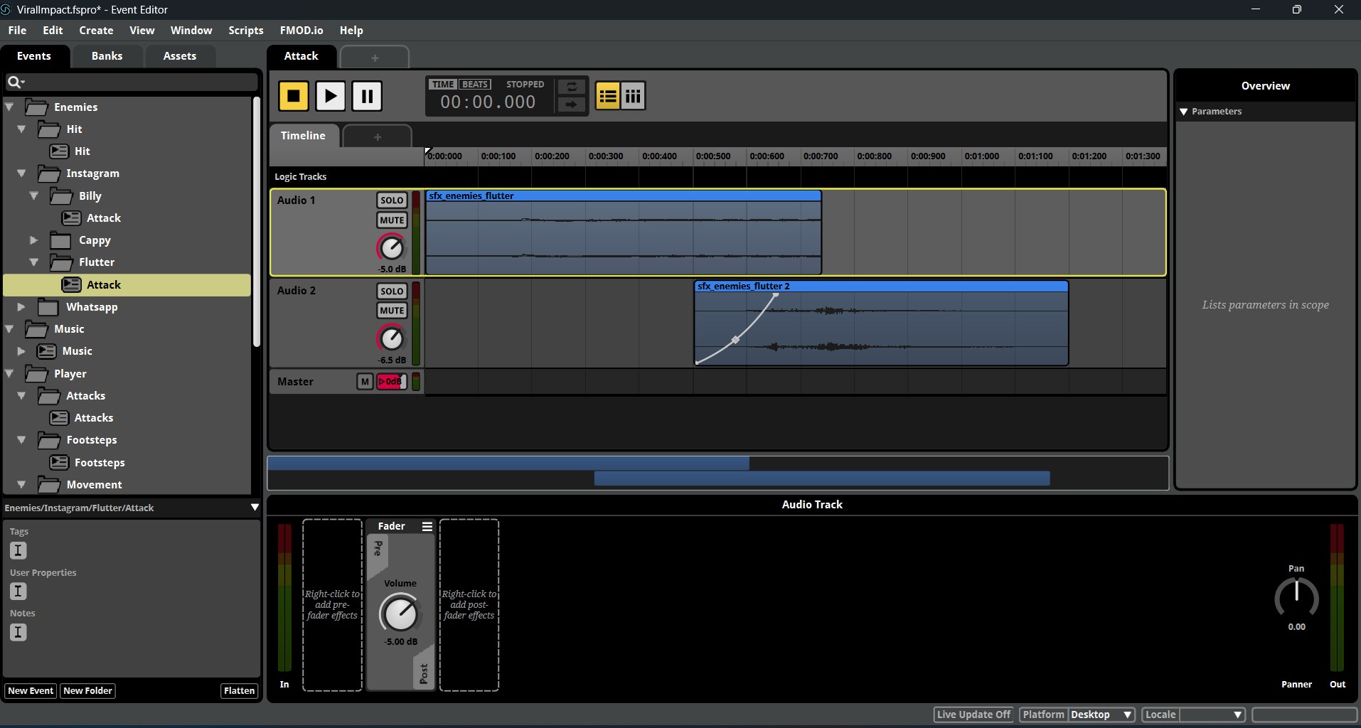Select the sfx_enemies_flutter 2 clip
The height and width of the screenshot is (728, 1361).
pos(881,323)
